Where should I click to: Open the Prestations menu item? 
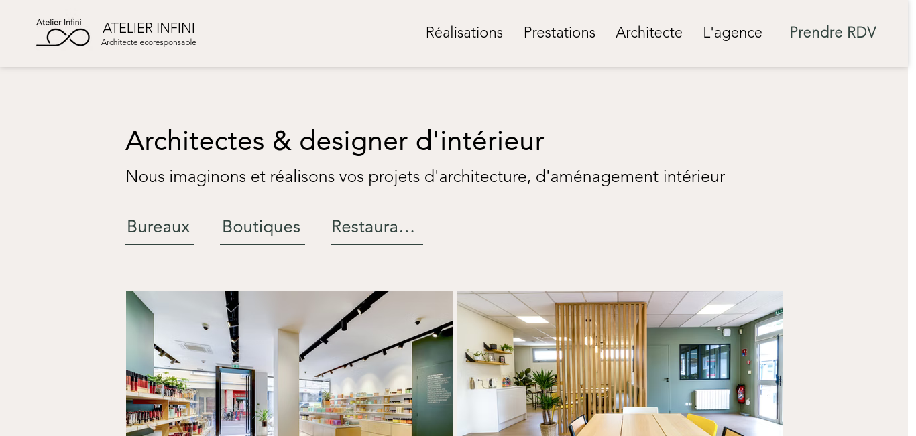pos(559,32)
